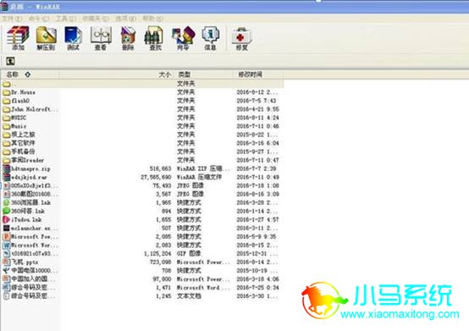Click the 查找 (Find) binoculars icon

(154, 38)
